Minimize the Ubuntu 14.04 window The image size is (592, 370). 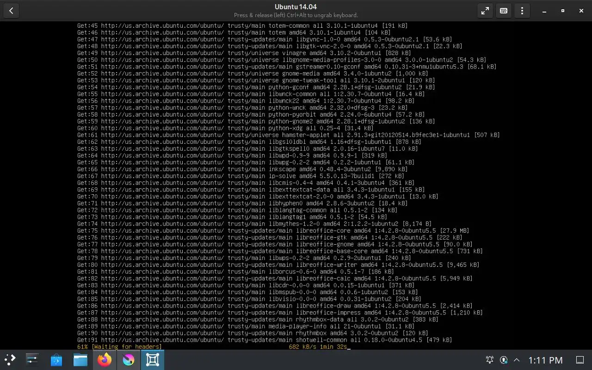(544, 11)
